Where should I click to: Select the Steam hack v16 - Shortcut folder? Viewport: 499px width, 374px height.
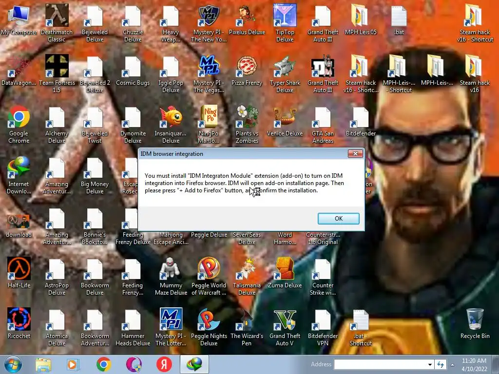[475, 23]
